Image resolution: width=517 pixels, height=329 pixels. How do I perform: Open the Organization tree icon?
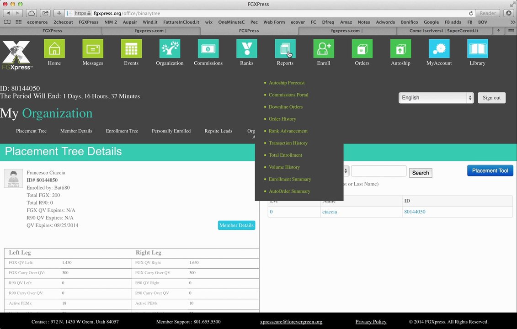170,49
